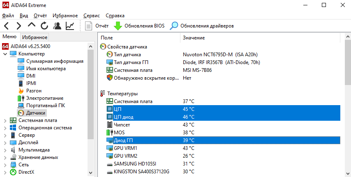351x177 pixels.
Task: Select Суммарная информация in the tree
Action: 55,61
